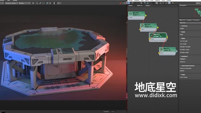The image size is (201, 113).
Task: Click the zoom region magnifier icon
Action: (157, 3)
